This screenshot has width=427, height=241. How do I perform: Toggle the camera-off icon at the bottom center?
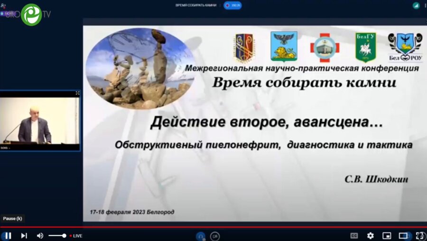pos(215,236)
